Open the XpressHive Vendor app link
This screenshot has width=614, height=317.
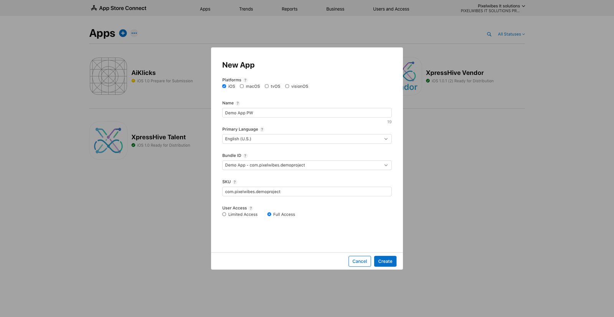point(455,73)
